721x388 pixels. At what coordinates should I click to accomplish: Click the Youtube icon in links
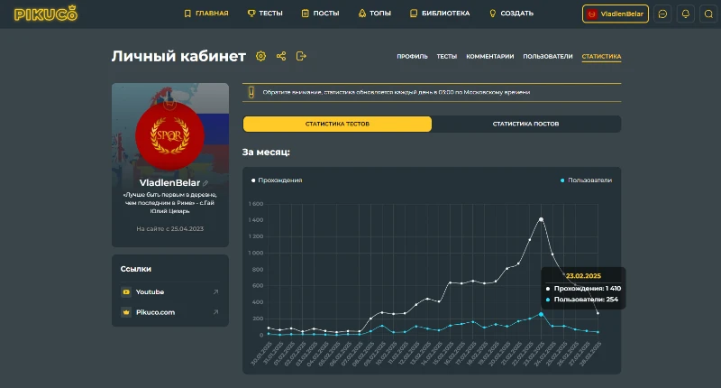point(126,291)
